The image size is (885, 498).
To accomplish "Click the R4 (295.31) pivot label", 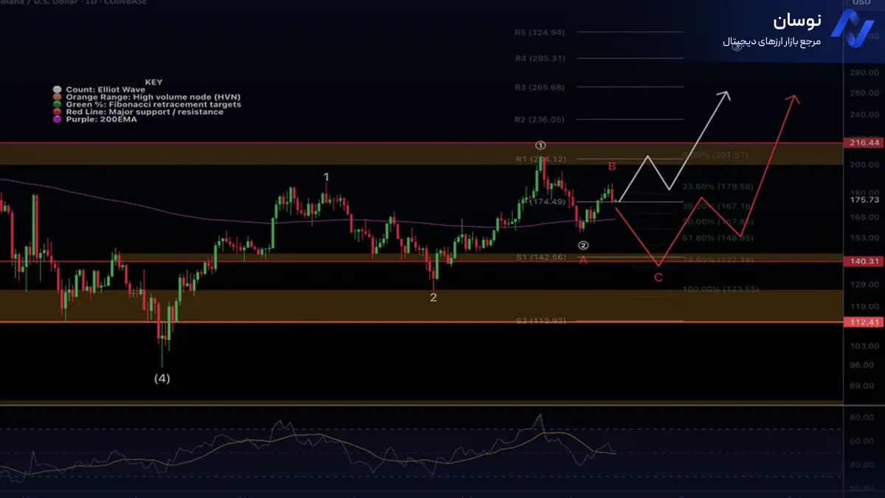I will pyautogui.click(x=540, y=58).
